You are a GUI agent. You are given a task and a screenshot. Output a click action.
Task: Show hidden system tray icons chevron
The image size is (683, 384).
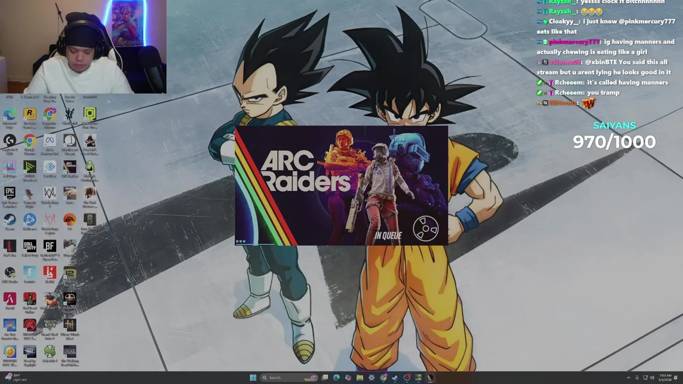(x=628, y=378)
